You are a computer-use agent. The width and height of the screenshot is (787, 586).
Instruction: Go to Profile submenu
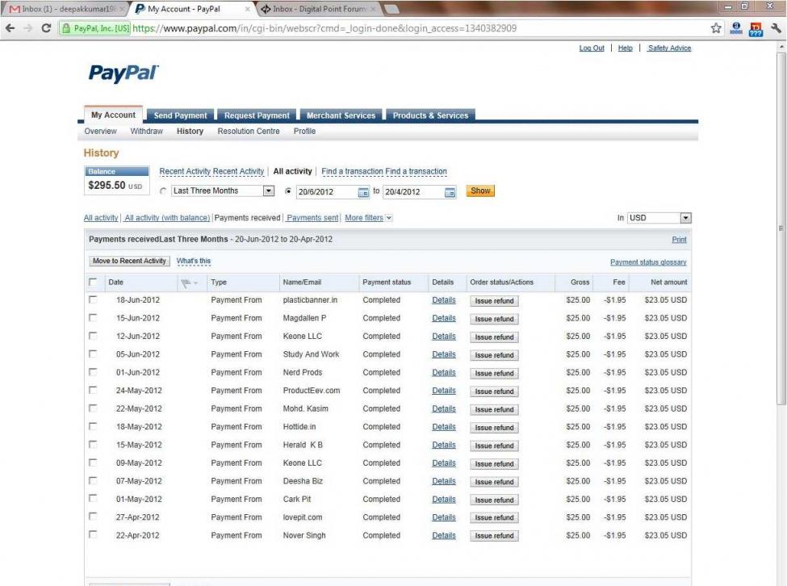tap(304, 131)
